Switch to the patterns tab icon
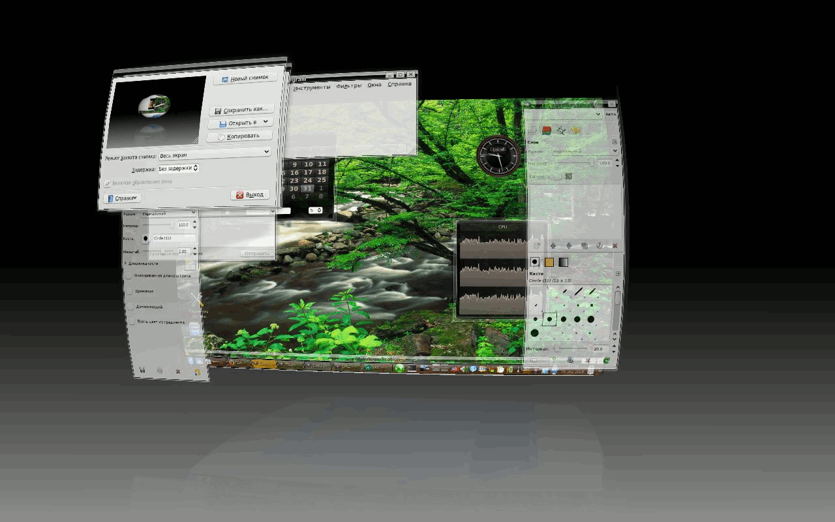 tap(549, 262)
